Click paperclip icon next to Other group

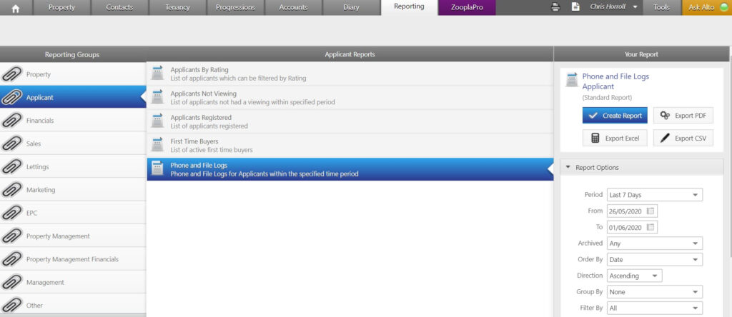[x=12, y=305]
